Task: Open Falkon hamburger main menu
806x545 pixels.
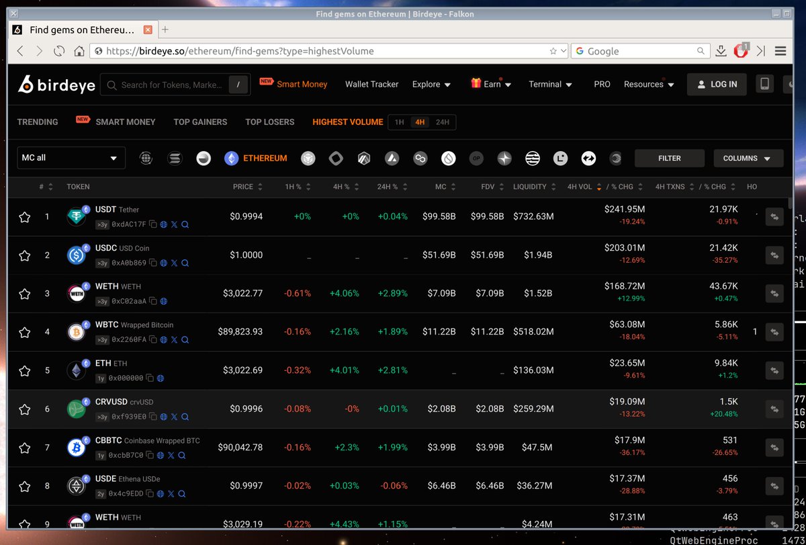Action: click(780, 51)
